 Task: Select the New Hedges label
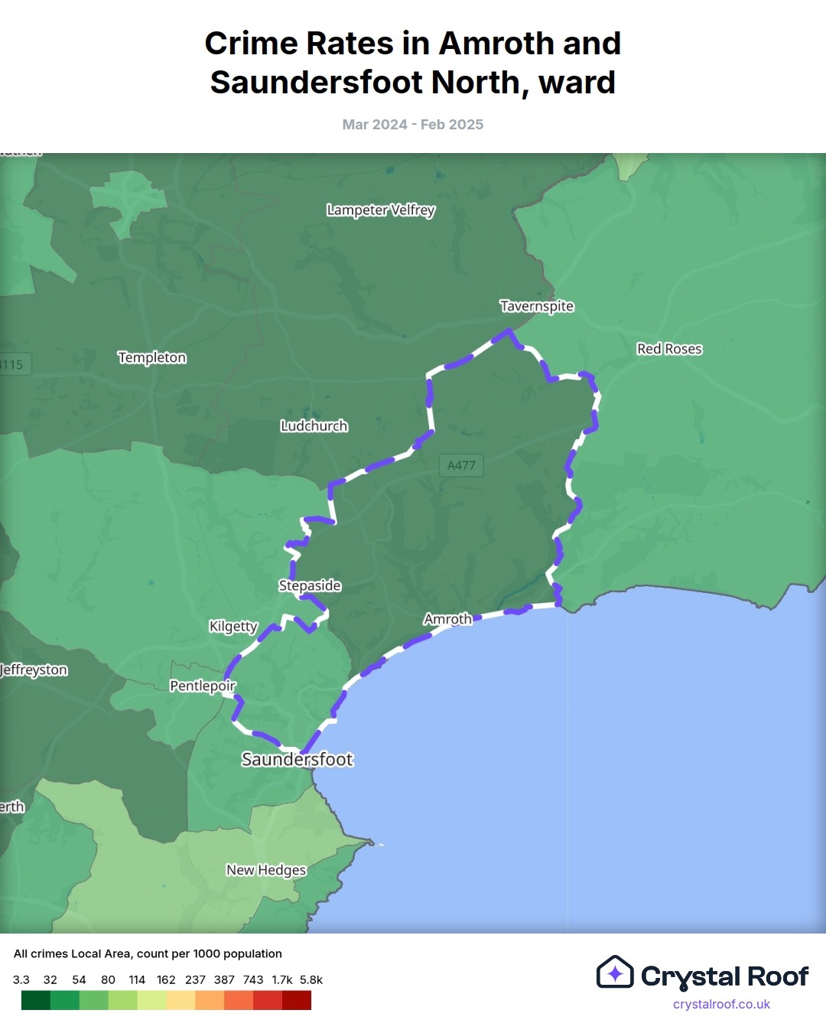point(266,870)
